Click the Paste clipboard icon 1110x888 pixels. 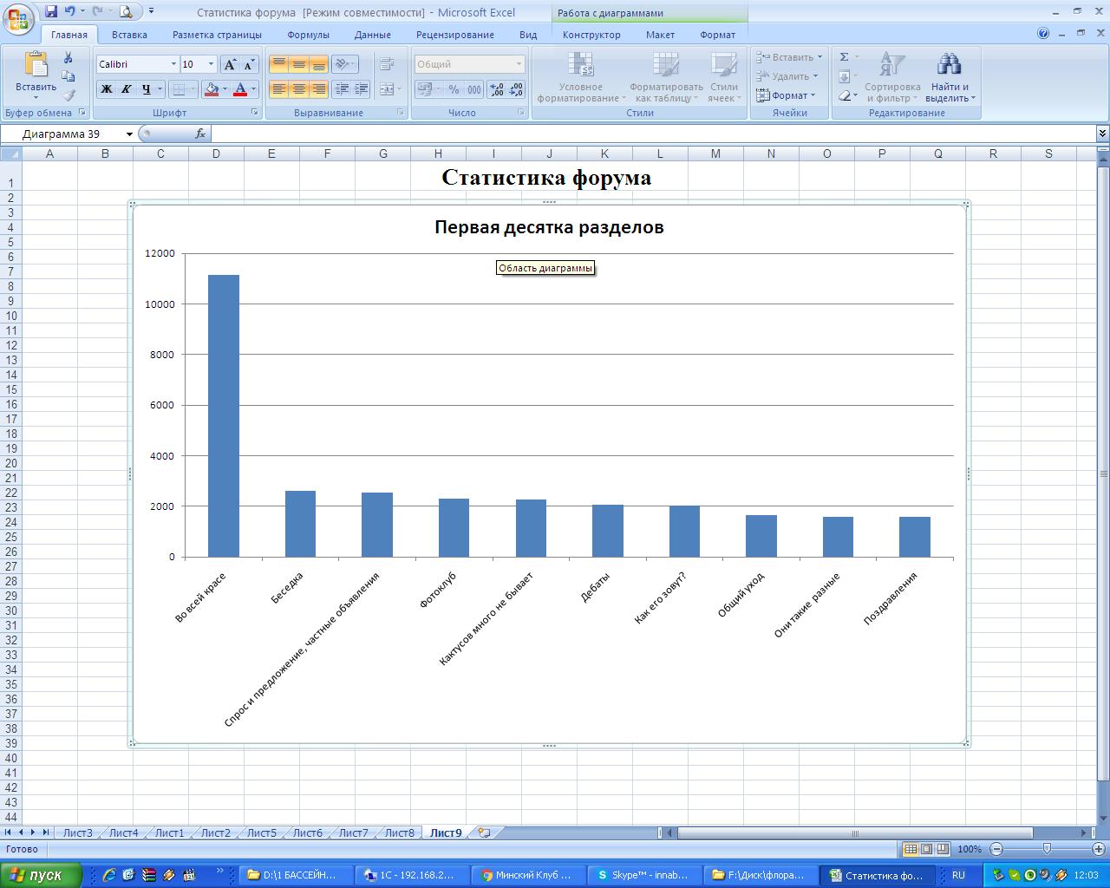[36, 66]
